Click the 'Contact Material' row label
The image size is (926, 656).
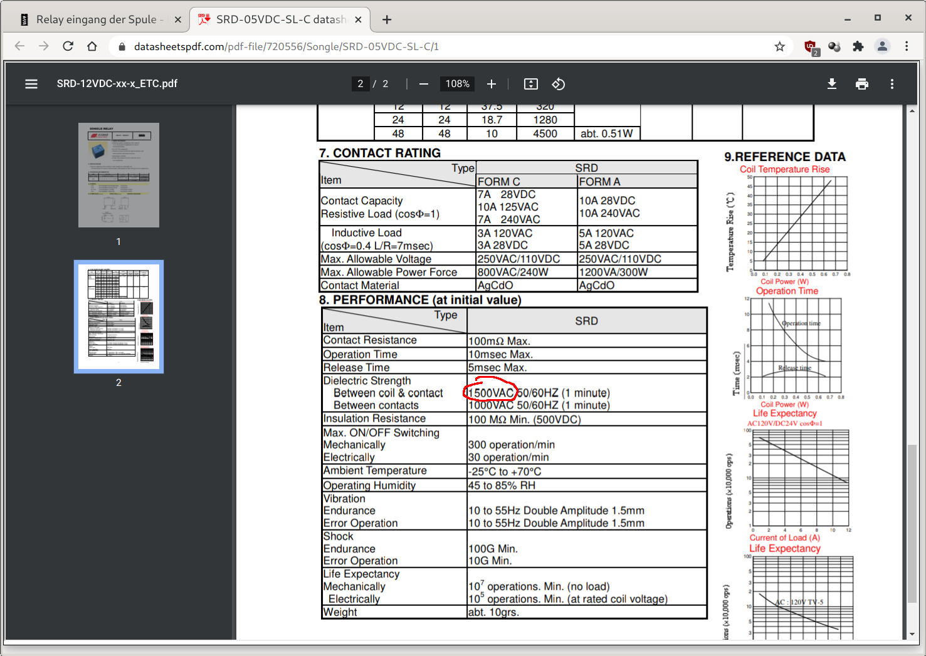pos(360,285)
